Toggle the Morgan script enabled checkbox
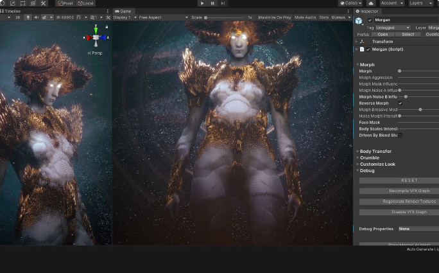Image resolution: width=439 pixels, height=273 pixels. 368,49
